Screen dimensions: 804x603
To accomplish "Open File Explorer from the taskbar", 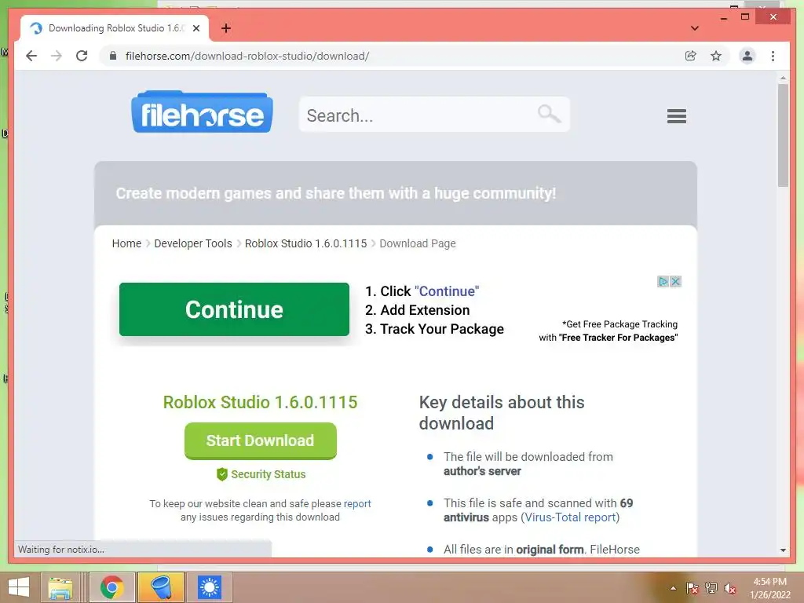I will 60,587.
